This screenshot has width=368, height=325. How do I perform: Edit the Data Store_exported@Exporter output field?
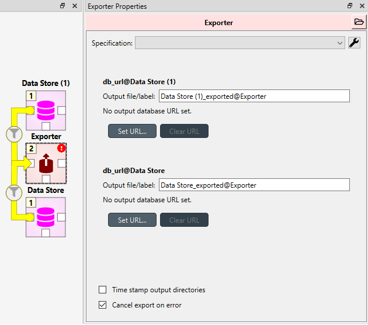(x=254, y=185)
